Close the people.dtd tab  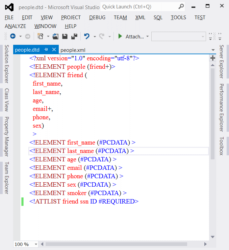pyautogui.click(x=54, y=50)
